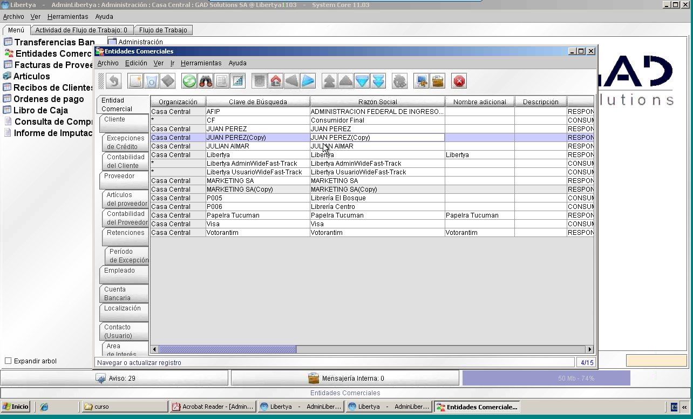Viewport: 693px width, 419px height.
Task: Open the Aviso: 29 notices button
Action: pos(115,378)
